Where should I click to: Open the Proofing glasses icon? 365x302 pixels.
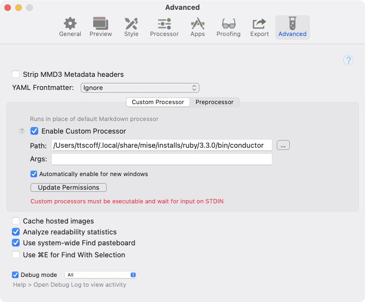click(x=229, y=23)
